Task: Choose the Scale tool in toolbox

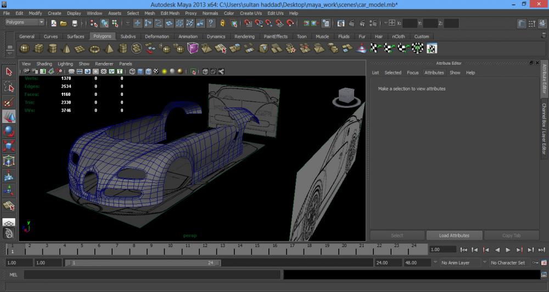Action: [x=9, y=146]
